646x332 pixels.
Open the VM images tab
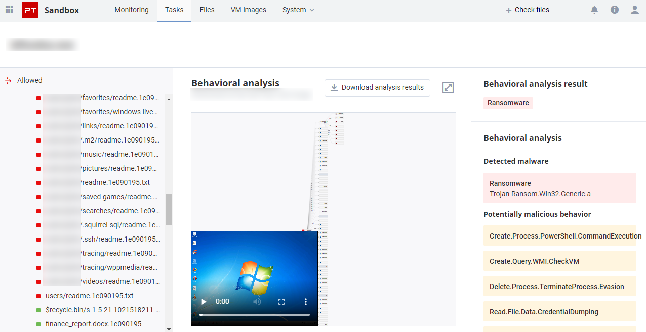coord(248,10)
